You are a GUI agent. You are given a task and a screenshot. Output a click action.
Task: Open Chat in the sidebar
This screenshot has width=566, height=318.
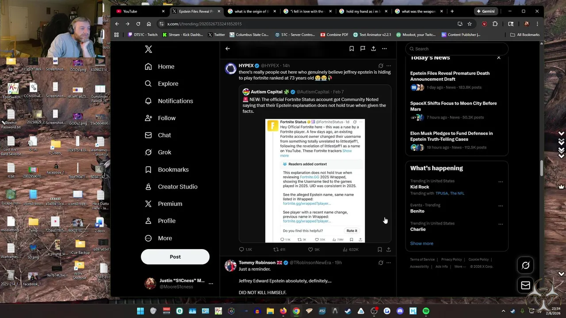pos(158,135)
